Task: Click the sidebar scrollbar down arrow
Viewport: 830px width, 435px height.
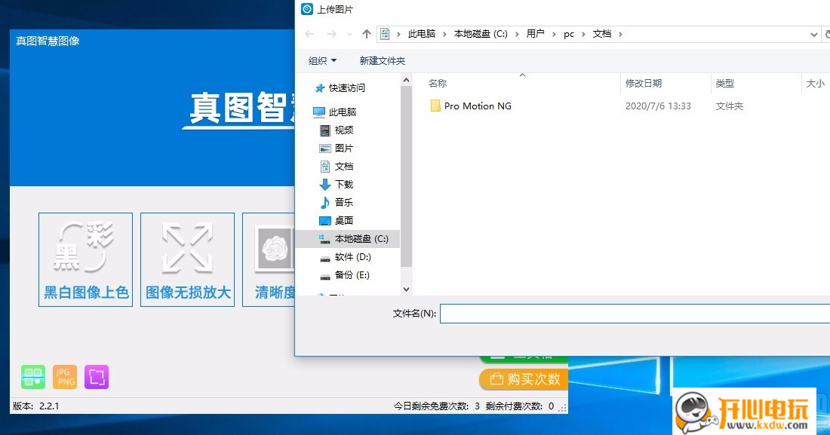Action: (x=406, y=289)
